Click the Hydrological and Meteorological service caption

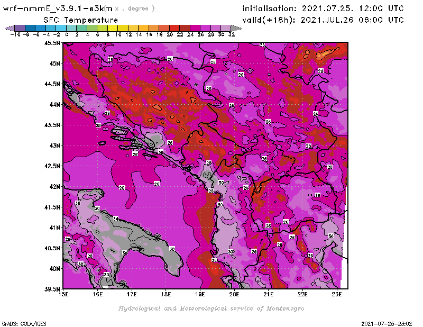click(x=211, y=308)
